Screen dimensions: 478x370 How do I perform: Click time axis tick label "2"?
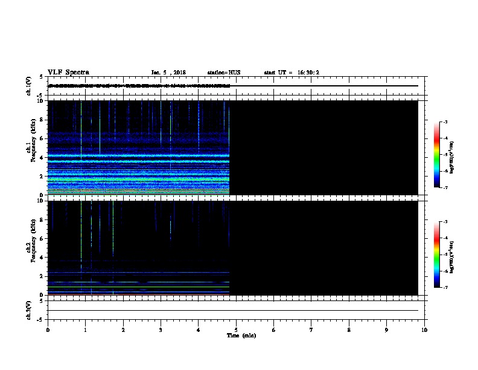tap(123, 330)
